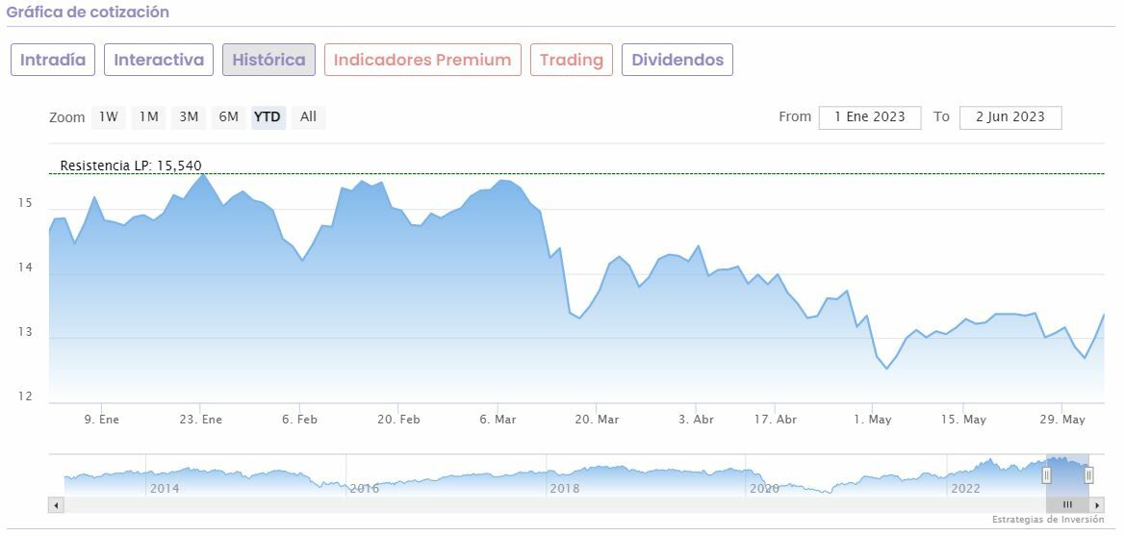
Task: Select the Histórica chart tab
Action: [x=269, y=60]
